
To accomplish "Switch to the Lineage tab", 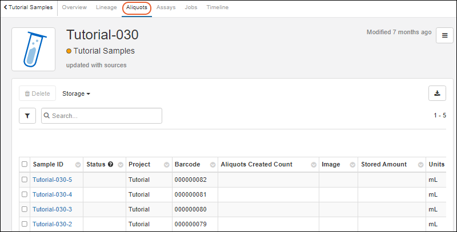I will 105,8.
